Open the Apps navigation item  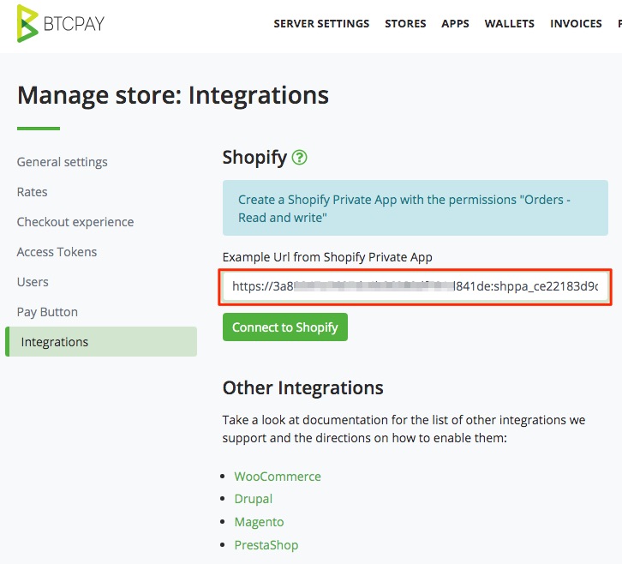[455, 23]
